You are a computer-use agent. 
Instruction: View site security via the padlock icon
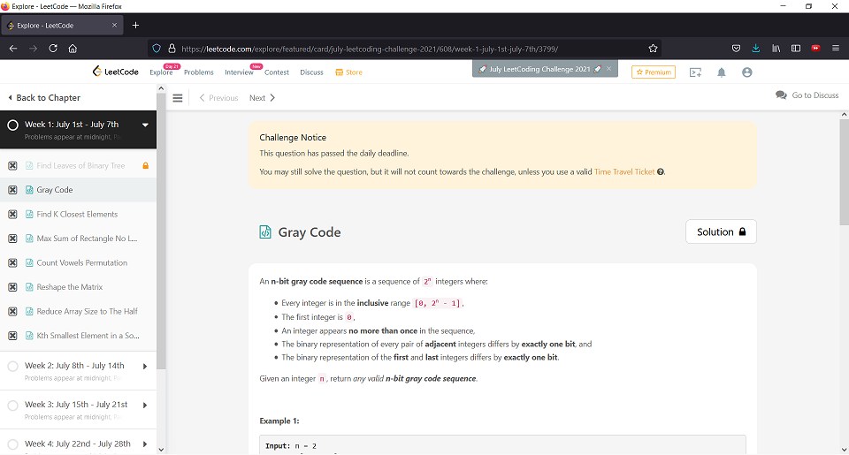pyautogui.click(x=172, y=49)
